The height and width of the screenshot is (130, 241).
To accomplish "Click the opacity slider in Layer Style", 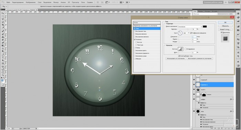I will (185, 29).
